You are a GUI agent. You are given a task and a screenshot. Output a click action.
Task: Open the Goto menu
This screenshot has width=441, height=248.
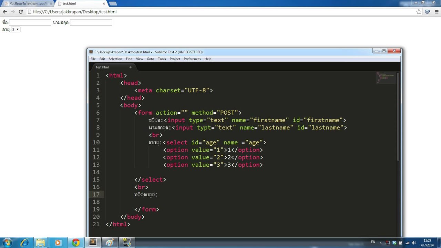[151, 59]
